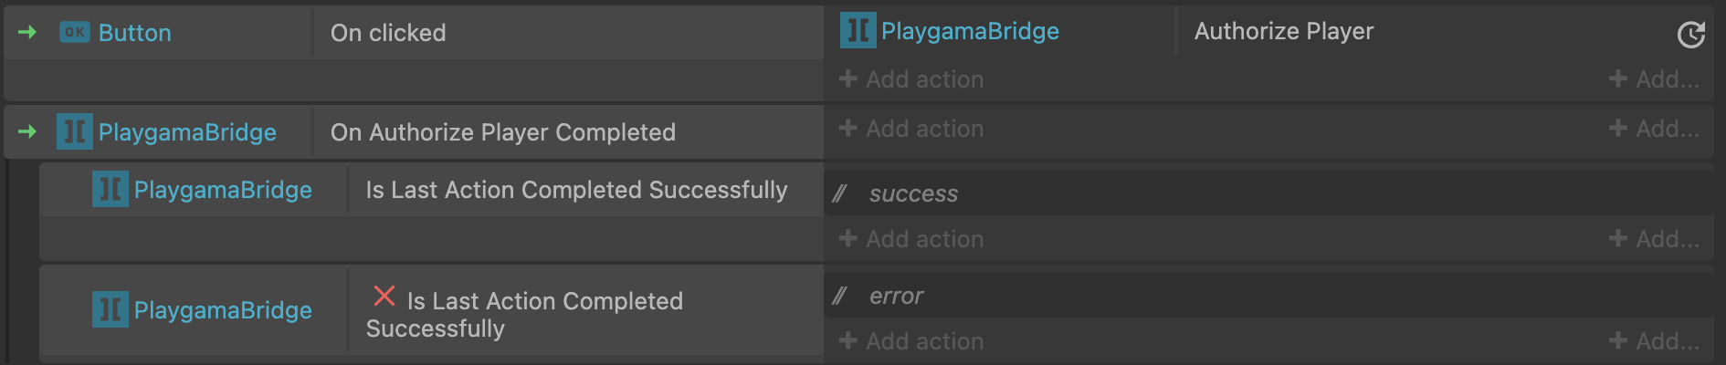Image resolution: width=1726 pixels, height=365 pixels.
Task: Select the On clicked condition
Action: coord(388,33)
